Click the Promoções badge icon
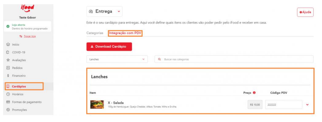The width and height of the screenshot is (322, 122). tap(8, 110)
